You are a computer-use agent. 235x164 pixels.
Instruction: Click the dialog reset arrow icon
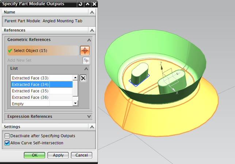pyautogui.click(x=80, y=4)
